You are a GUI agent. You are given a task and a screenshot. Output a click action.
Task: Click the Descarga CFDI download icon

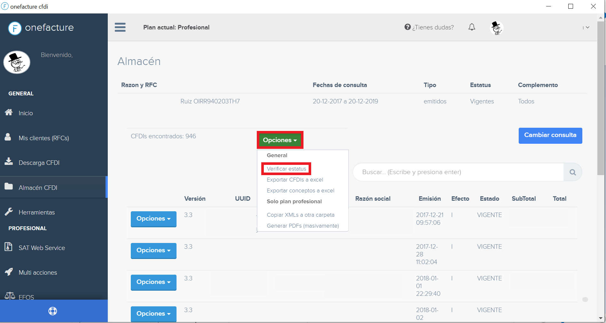tap(9, 162)
